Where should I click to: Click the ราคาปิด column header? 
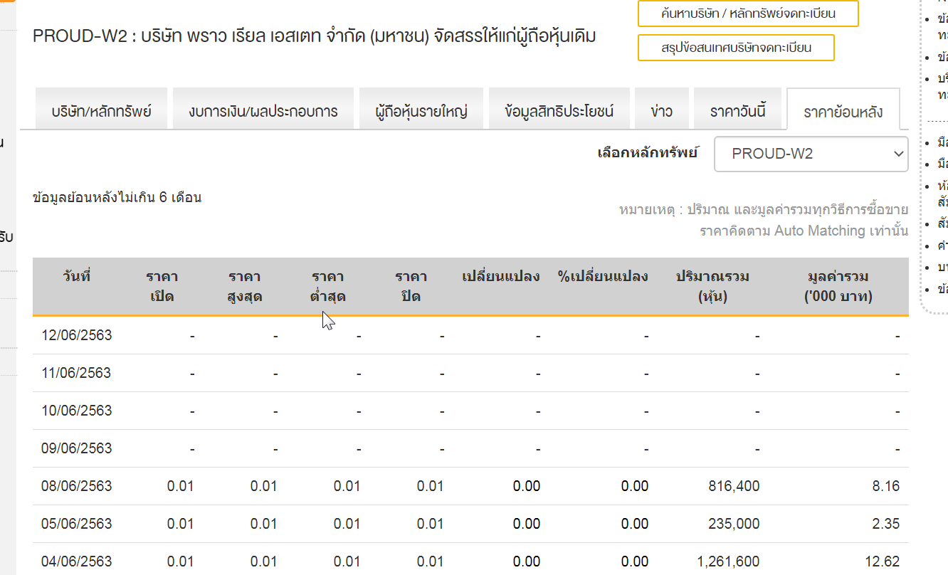411,286
